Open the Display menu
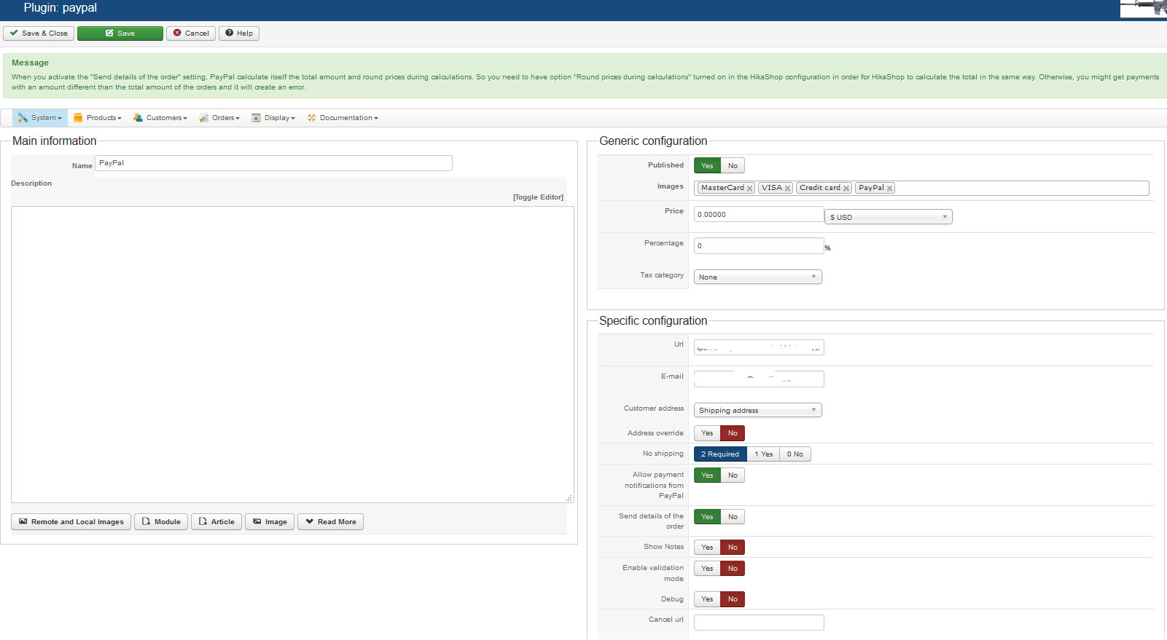Image resolution: width=1167 pixels, height=640 pixels. coord(273,118)
